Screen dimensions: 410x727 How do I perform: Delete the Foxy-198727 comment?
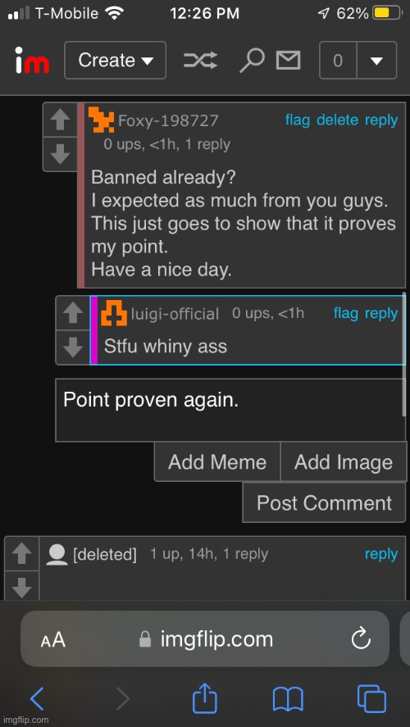[338, 120]
